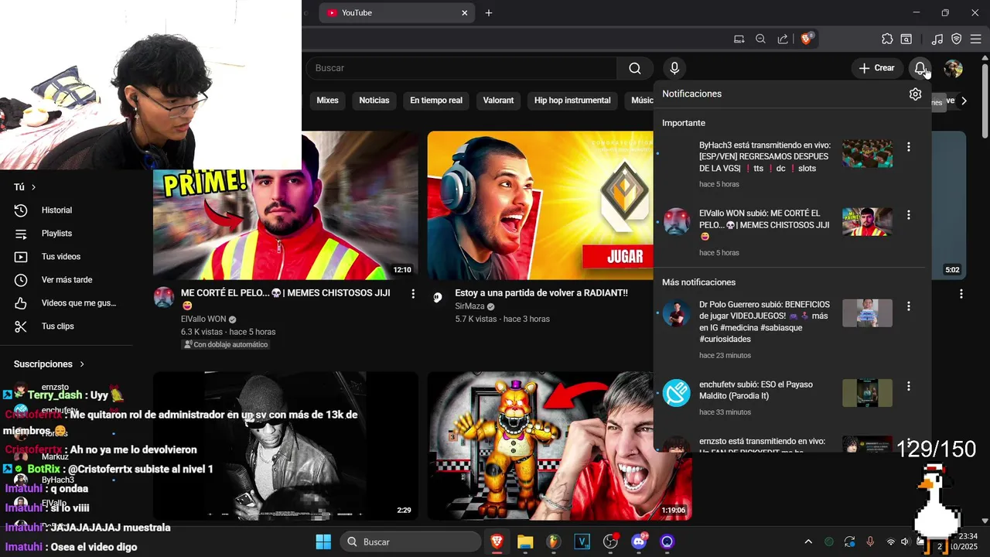
Task: Click the zoom-out magnifier icon in address bar
Action: click(x=760, y=39)
